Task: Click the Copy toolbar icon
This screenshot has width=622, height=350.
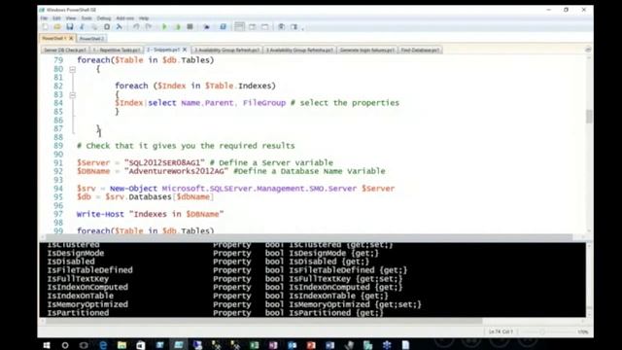Action: point(94,27)
